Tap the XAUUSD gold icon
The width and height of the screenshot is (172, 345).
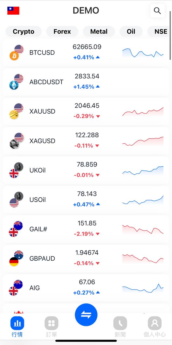pyautogui.click(x=14, y=115)
